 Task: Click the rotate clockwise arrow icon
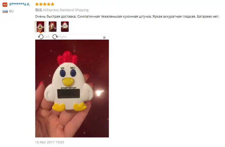(x=55, y=37)
